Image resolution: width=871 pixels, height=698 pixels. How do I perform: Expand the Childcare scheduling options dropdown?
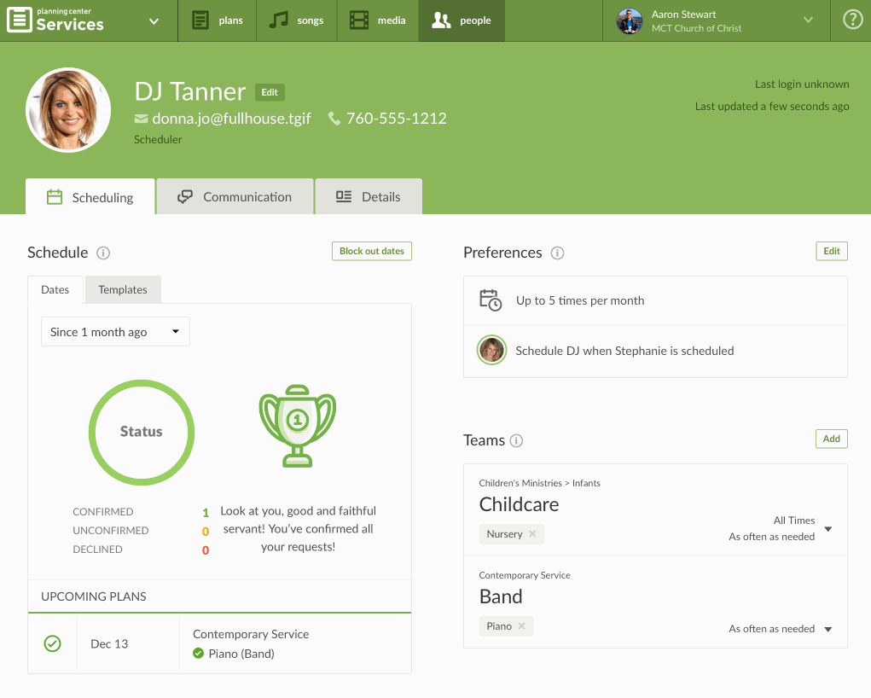[827, 529]
